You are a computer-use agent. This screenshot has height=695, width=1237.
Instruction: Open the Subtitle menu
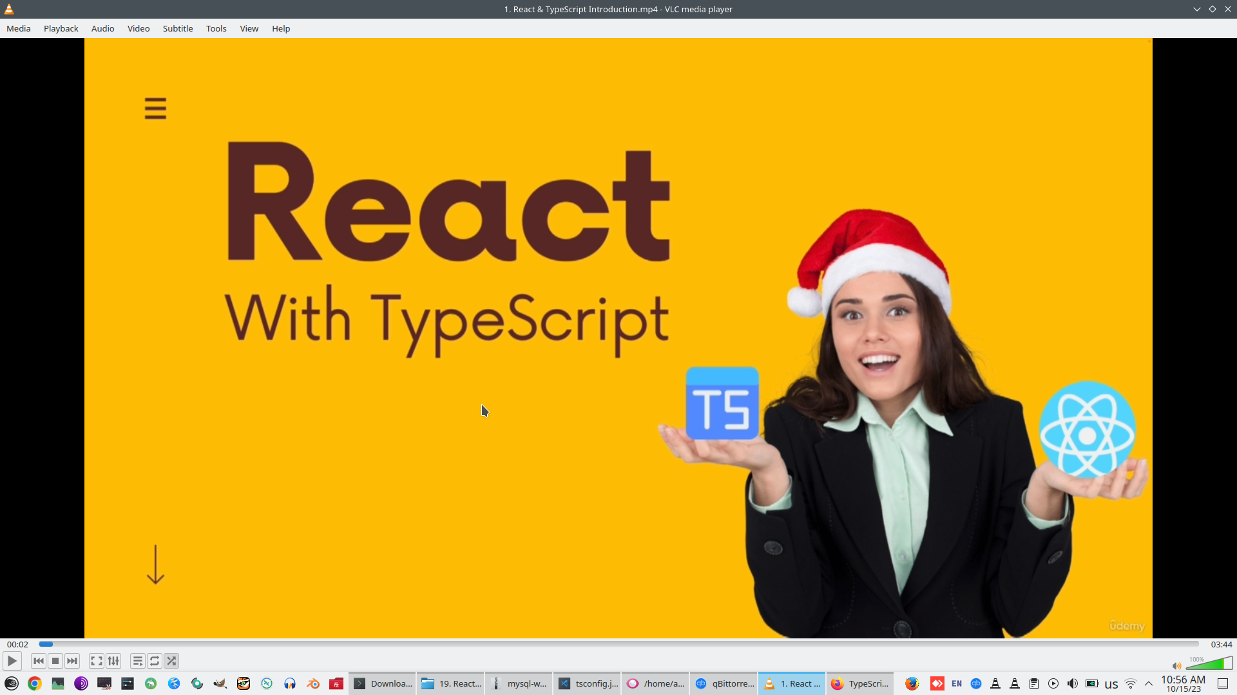pyautogui.click(x=178, y=28)
